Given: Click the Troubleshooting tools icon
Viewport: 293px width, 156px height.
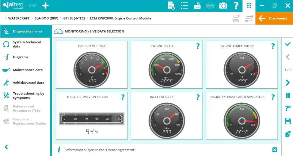Looking at the screenshot, I should click(6, 95).
